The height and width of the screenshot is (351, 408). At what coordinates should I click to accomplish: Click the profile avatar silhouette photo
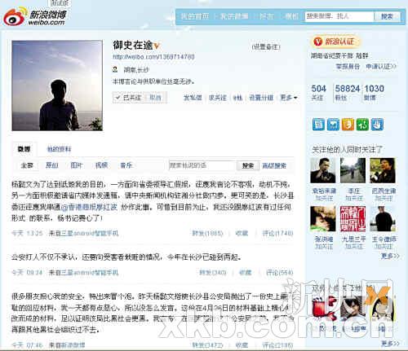coord(57,86)
